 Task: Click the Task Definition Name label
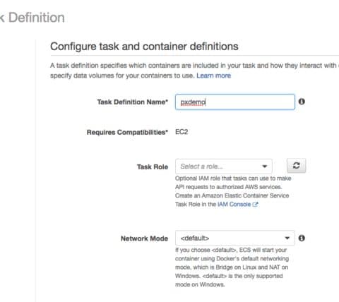coord(133,102)
